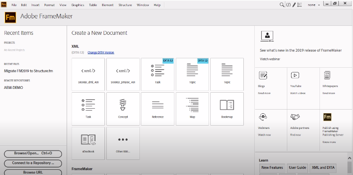Open the Other XML... tile

click(x=123, y=143)
